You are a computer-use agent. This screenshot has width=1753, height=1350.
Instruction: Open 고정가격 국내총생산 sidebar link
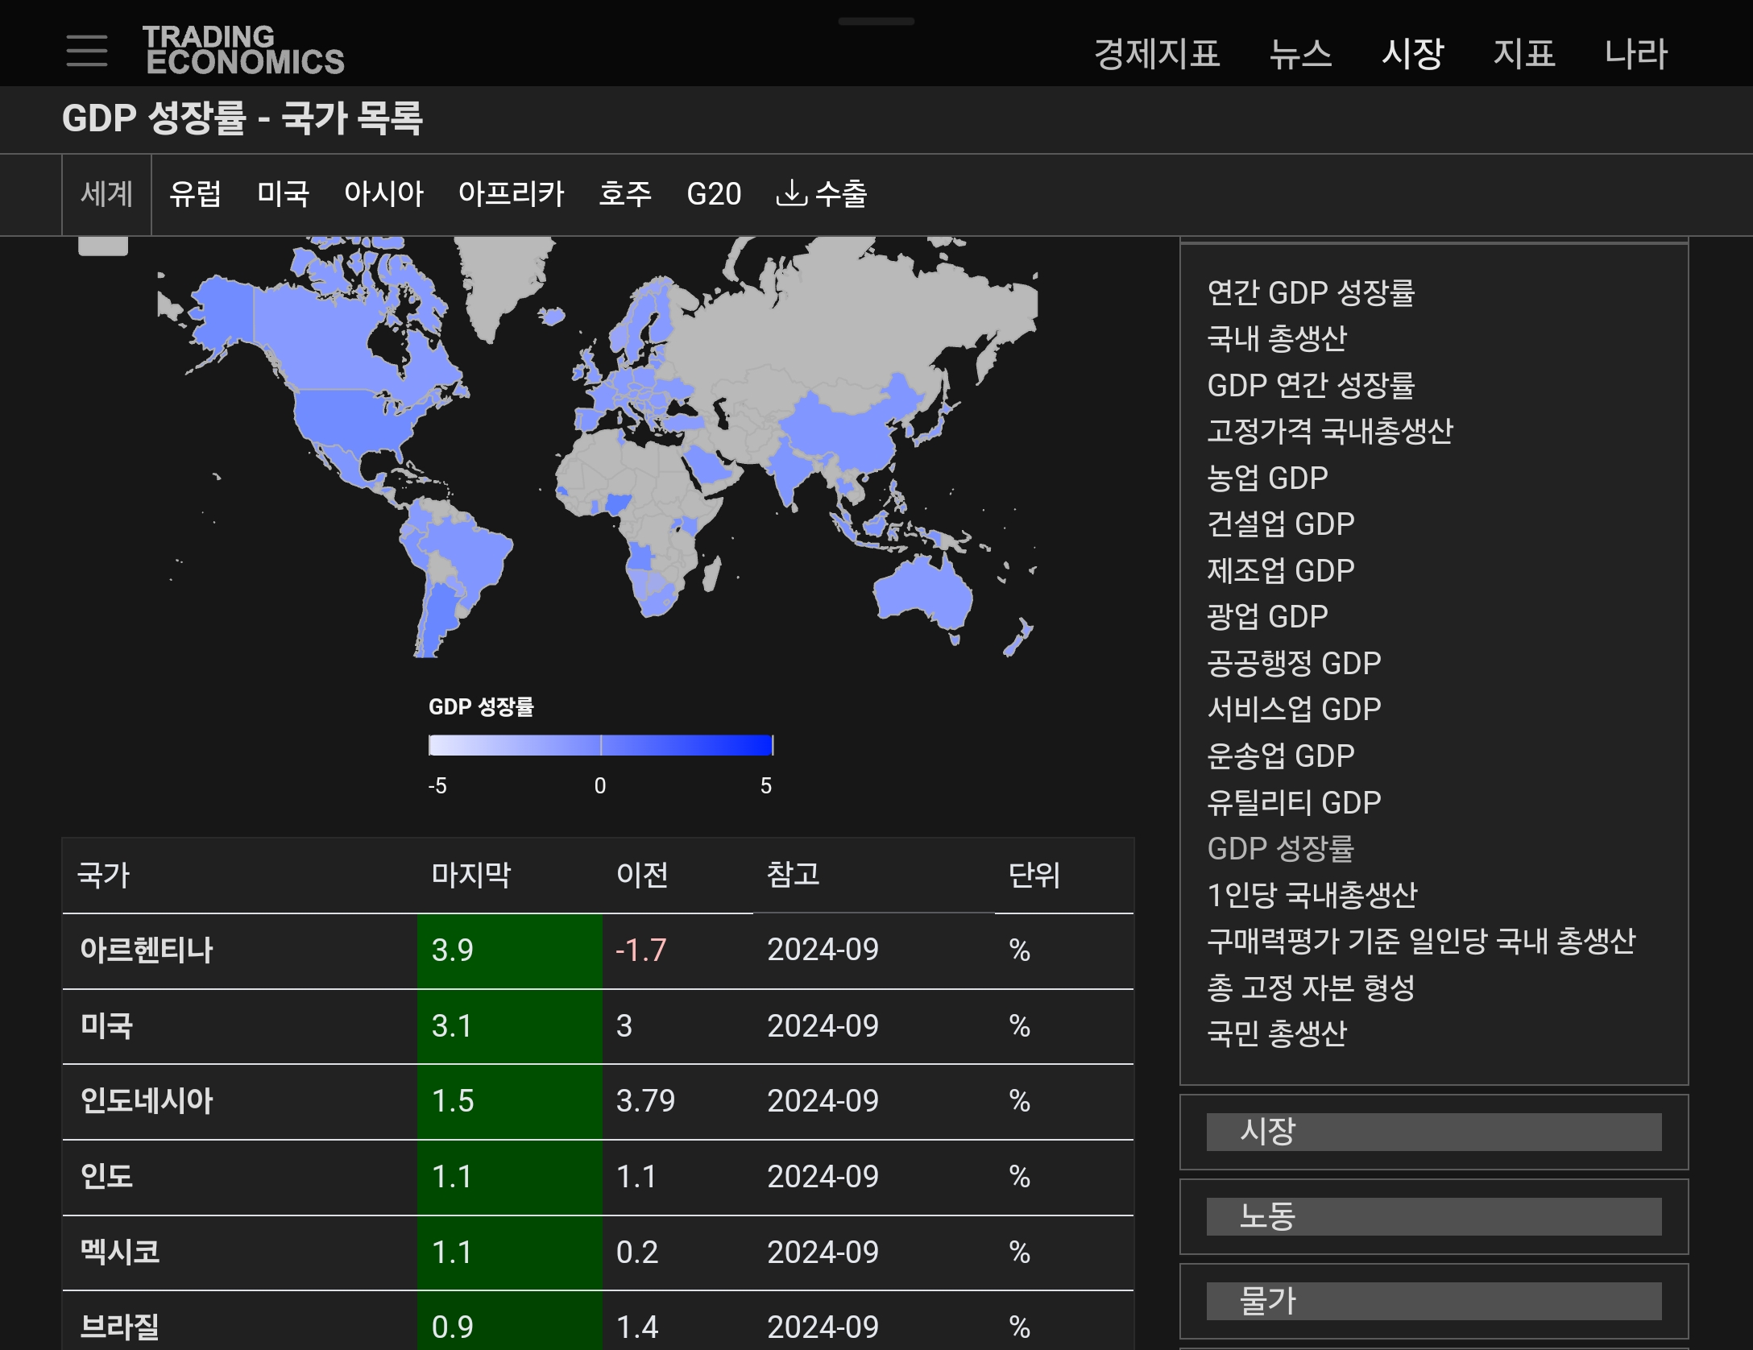[x=1330, y=432]
